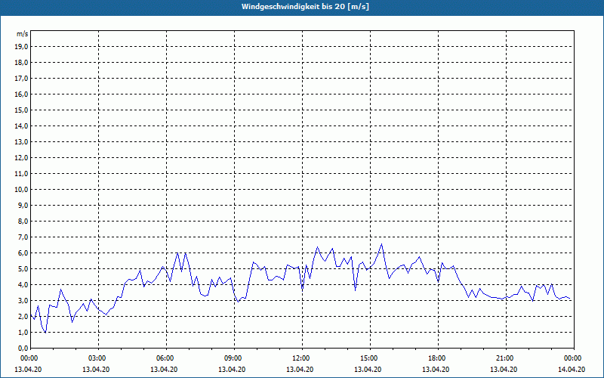The width and height of the screenshot is (604, 378).
Task: Click the "1,0" y-axis label
Action: coord(23,333)
